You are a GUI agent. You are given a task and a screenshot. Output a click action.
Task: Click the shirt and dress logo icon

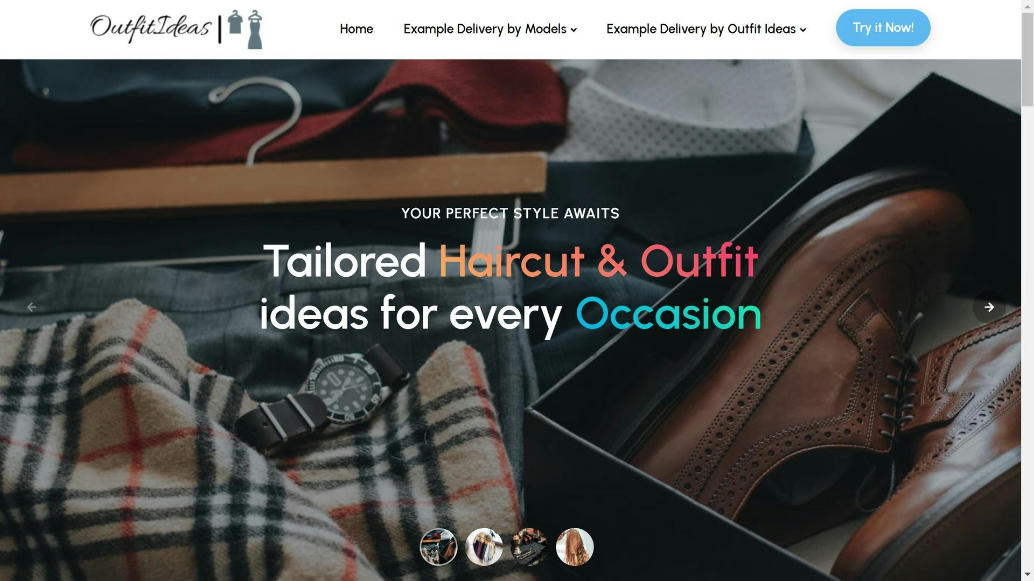pos(245,29)
